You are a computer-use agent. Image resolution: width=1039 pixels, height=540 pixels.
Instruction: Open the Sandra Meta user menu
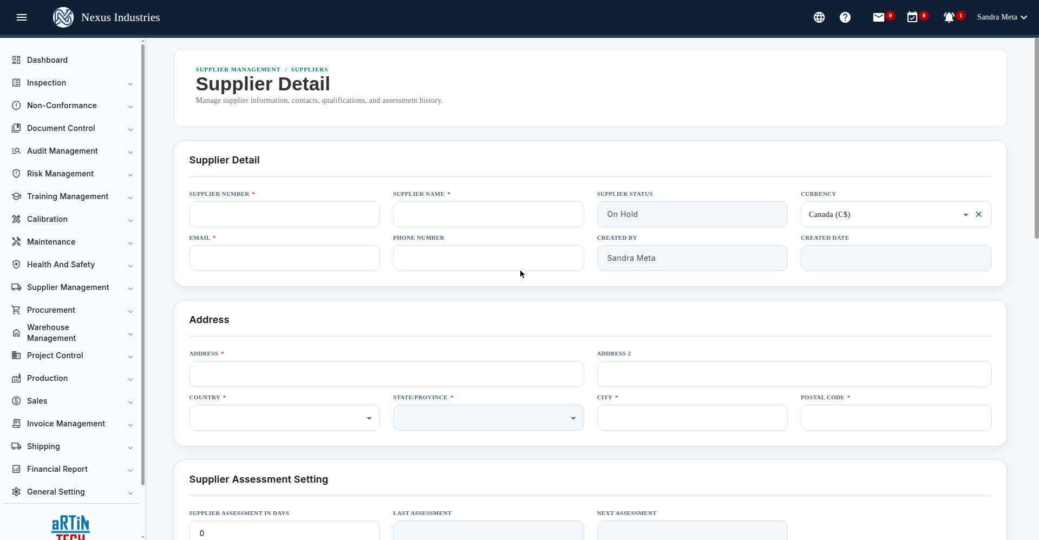tap(1002, 17)
